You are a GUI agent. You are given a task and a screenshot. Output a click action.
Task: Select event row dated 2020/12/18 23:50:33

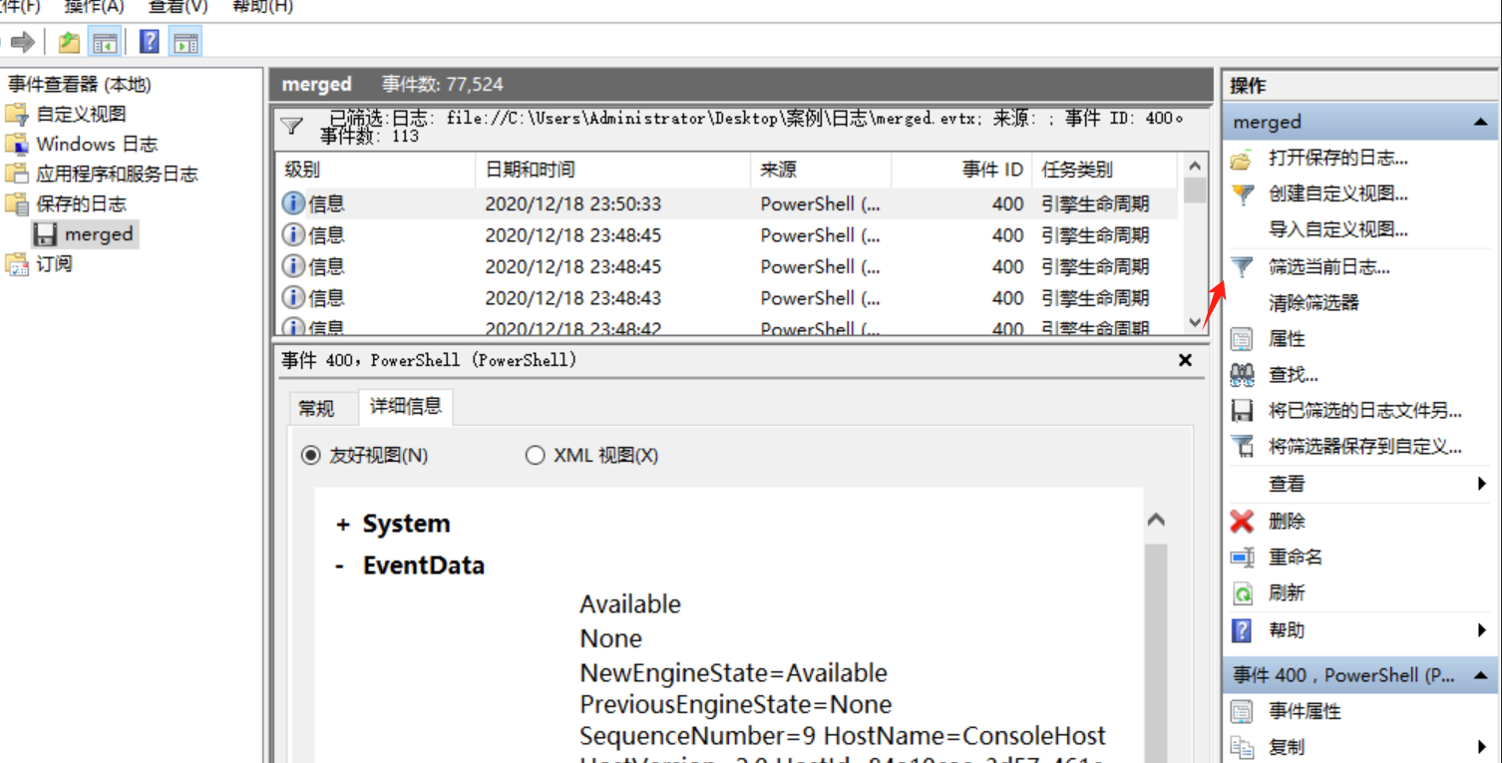pyautogui.click(x=727, y=203)
